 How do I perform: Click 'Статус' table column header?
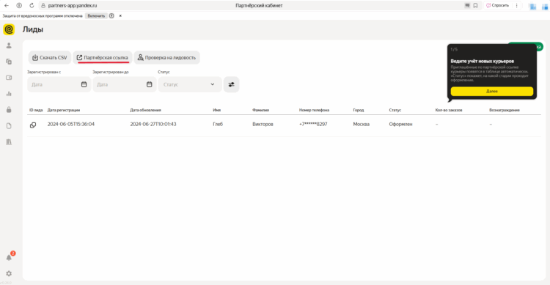coord(395,110)
